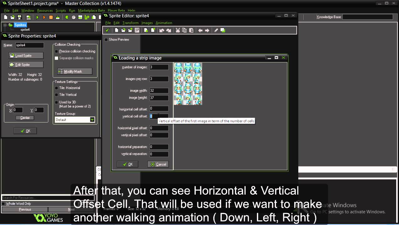Cancel the Loading a strip image dialog

(x=158, y=164)
